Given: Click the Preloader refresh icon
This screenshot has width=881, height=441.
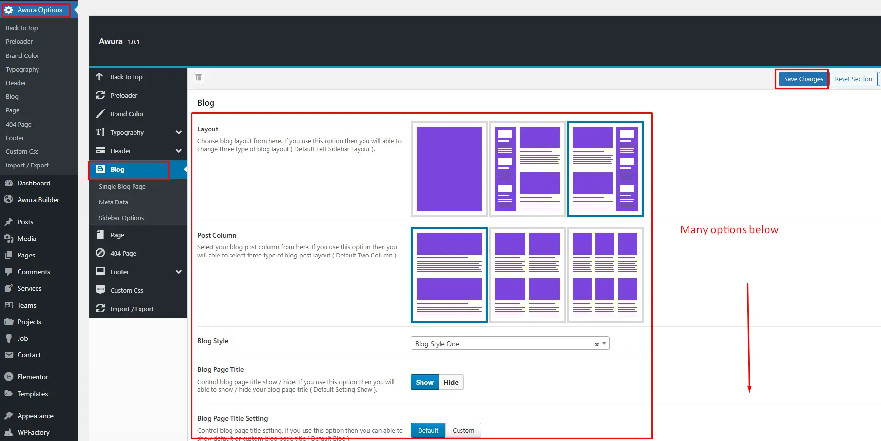Looking at the screenshot, I should point(100,95).
